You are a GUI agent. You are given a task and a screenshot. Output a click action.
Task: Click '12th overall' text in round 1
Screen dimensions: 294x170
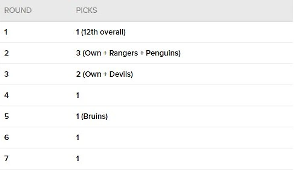103,32
